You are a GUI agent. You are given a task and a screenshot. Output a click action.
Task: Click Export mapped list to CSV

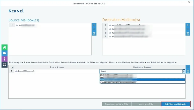pos(117,104)
